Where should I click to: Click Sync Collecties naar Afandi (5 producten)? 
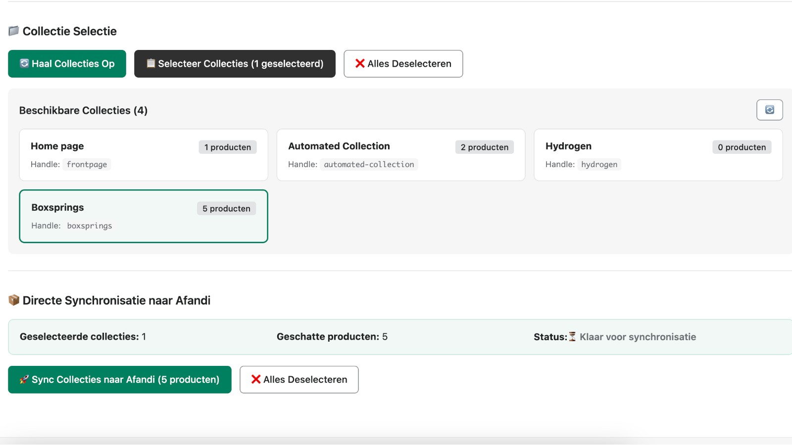tap(119, 380)
